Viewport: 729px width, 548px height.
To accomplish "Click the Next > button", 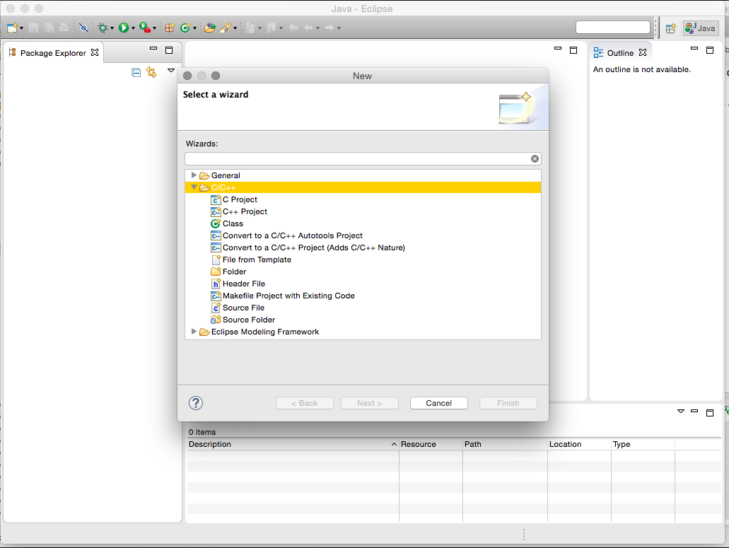I will pyautogui.click(x=370, y=403).
